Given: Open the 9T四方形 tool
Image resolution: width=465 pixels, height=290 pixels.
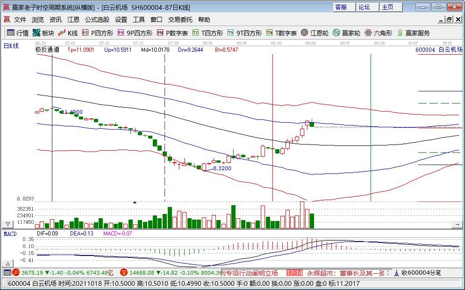Looking at the screenshot, I should pyautogui.click(x=245, y=33).
